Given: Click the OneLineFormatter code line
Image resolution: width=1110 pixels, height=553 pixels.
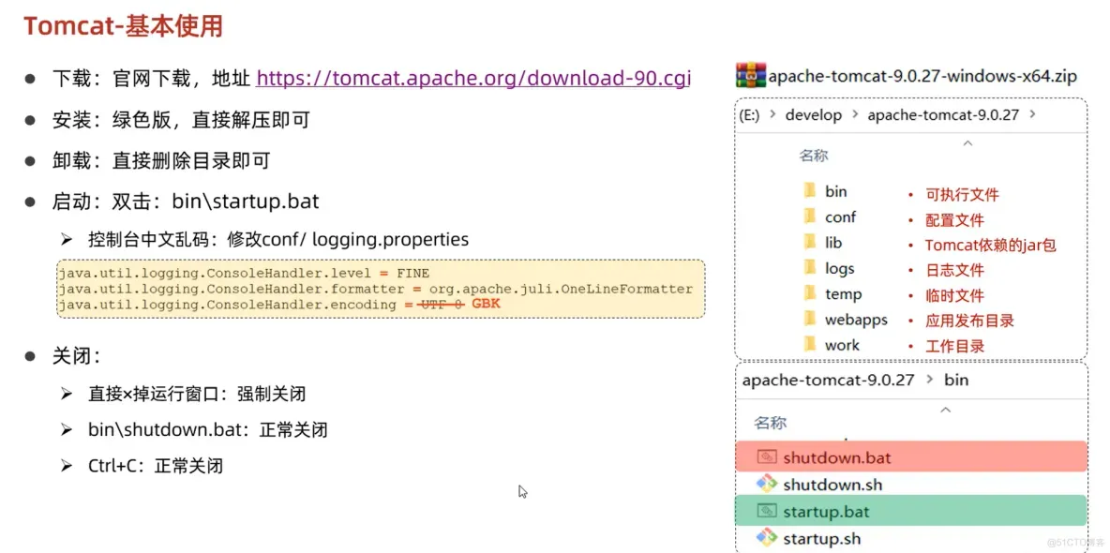Looking at the screenshot, I should [x=376, y=289].
